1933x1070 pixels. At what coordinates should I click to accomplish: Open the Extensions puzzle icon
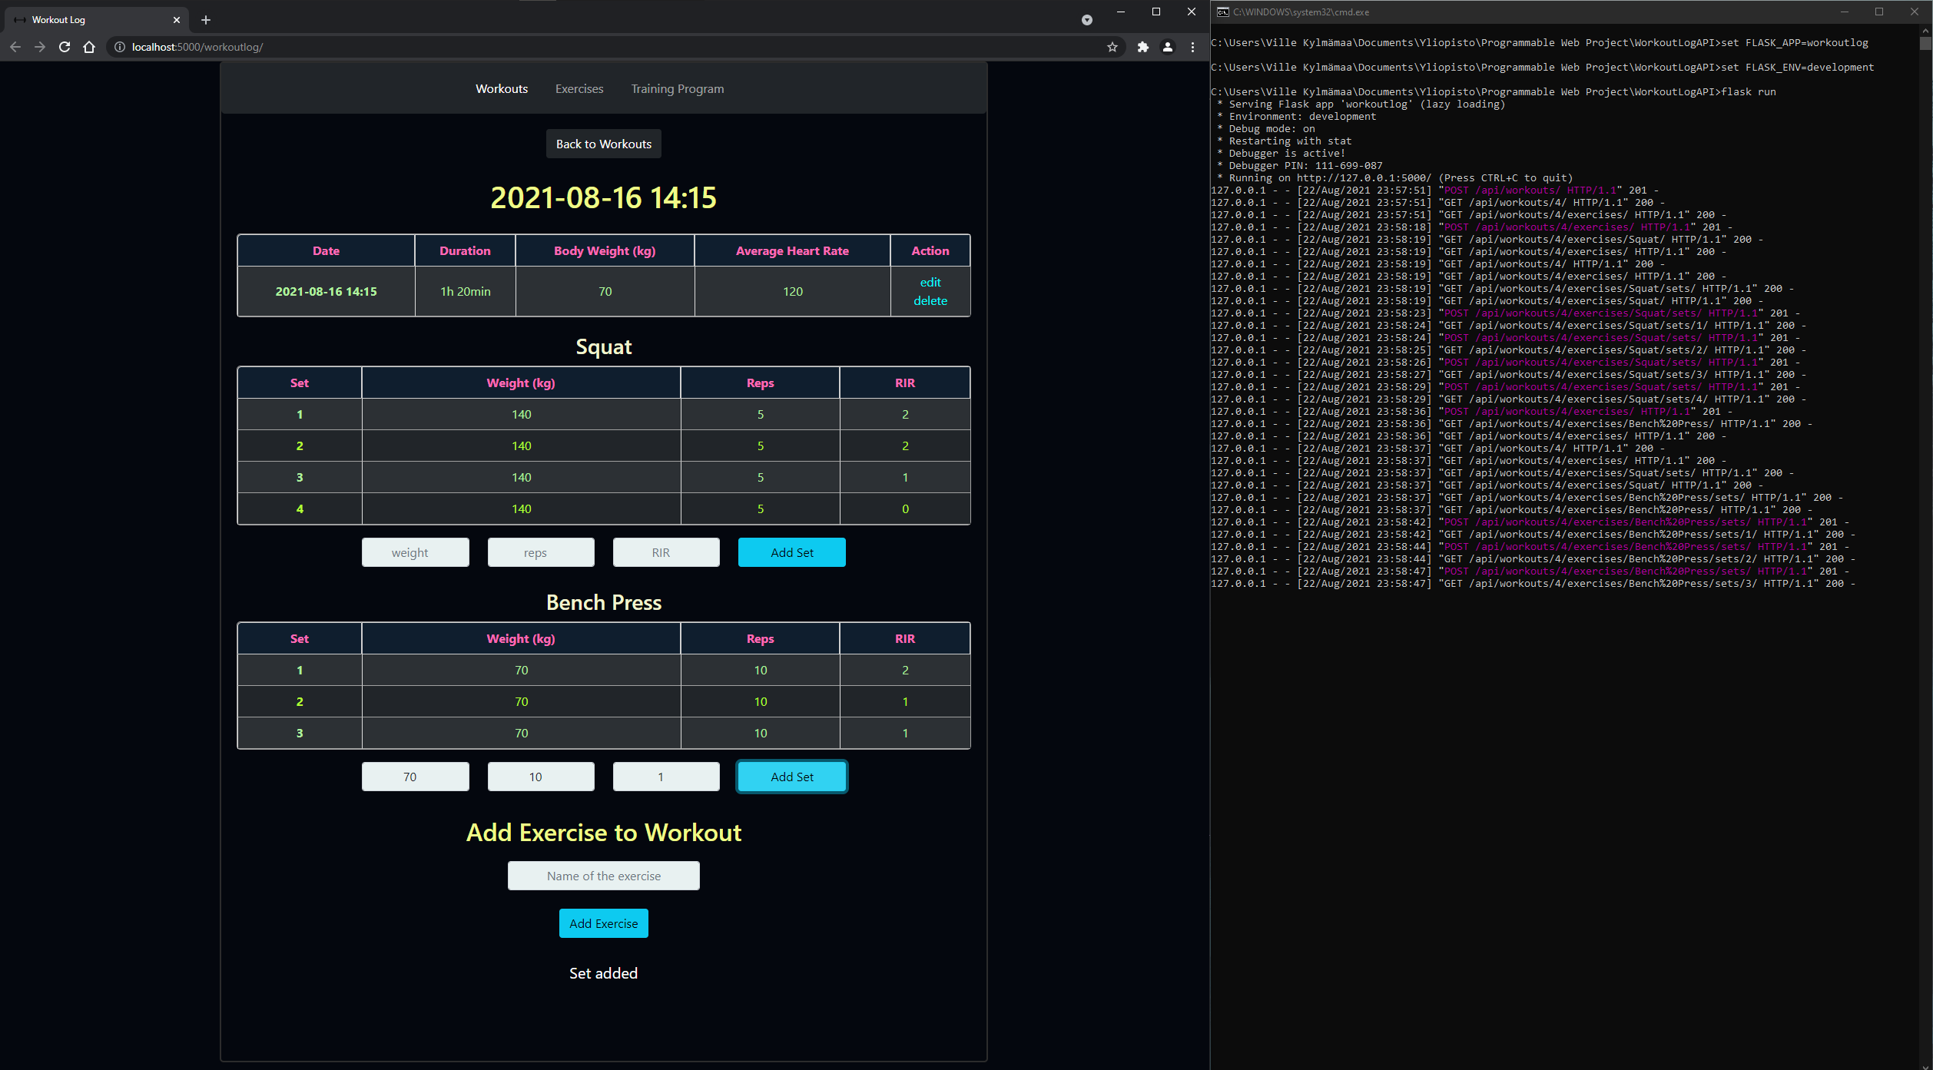coord(1142,47)
